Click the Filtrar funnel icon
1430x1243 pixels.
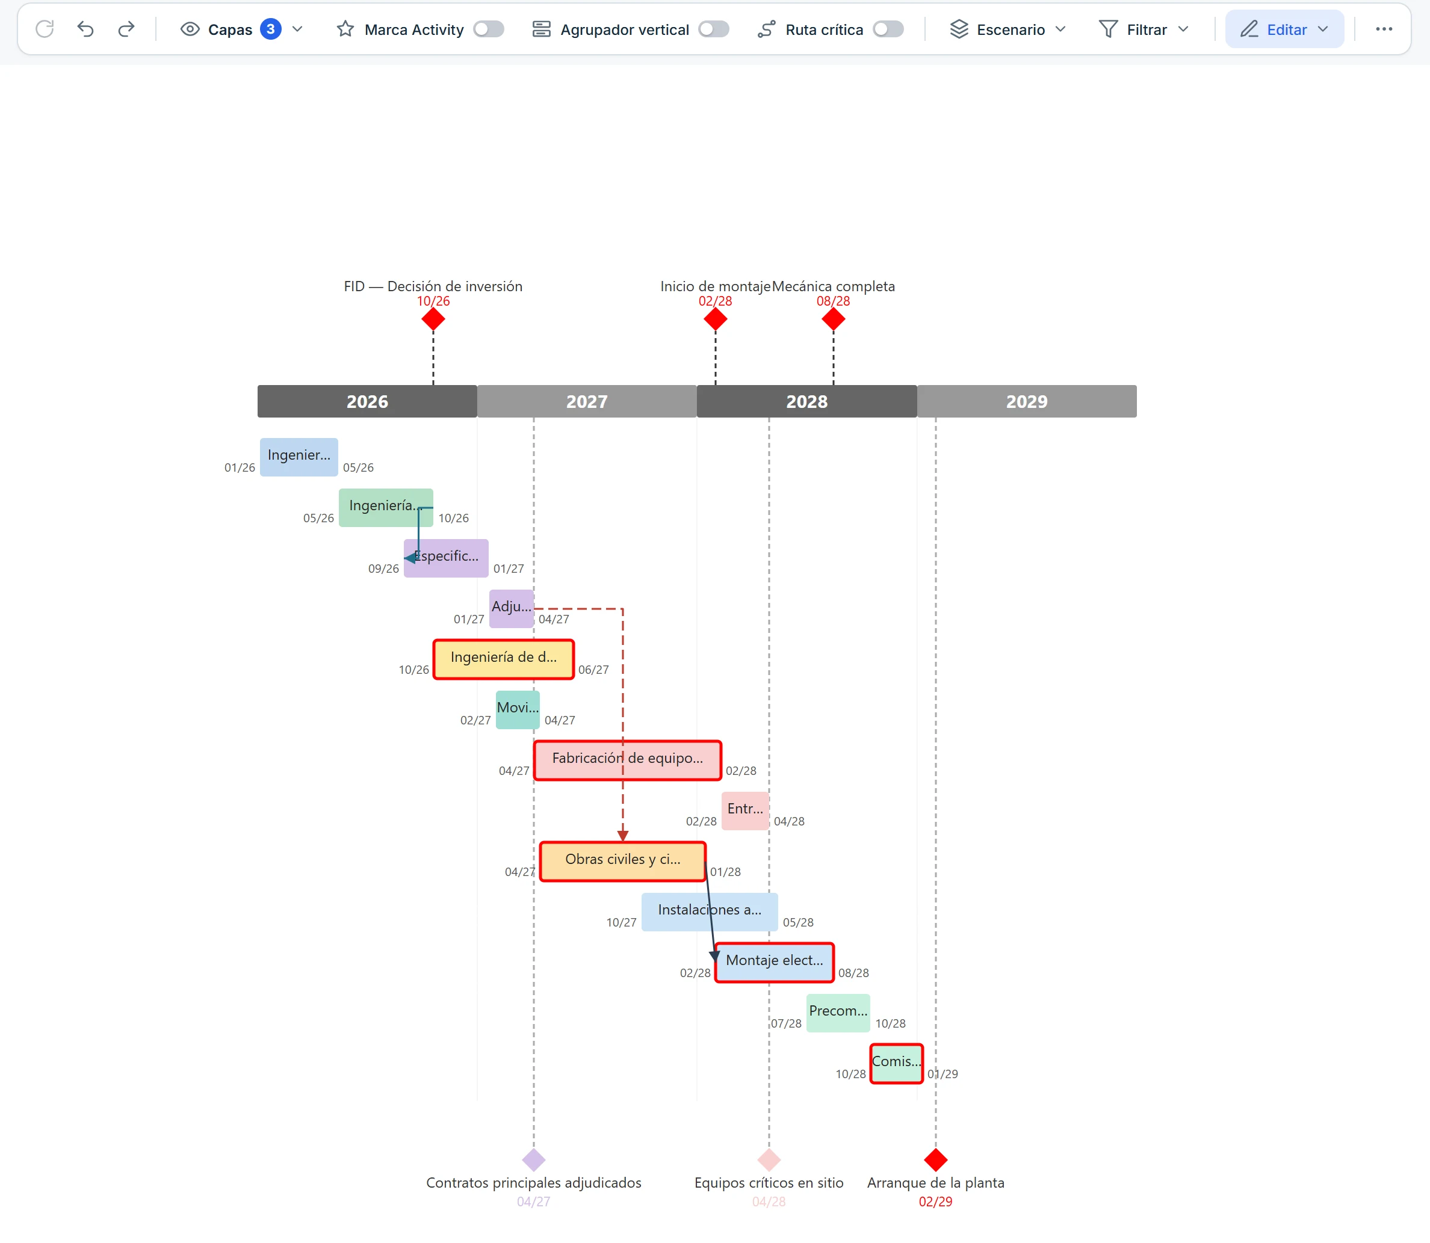(1108, 29)
